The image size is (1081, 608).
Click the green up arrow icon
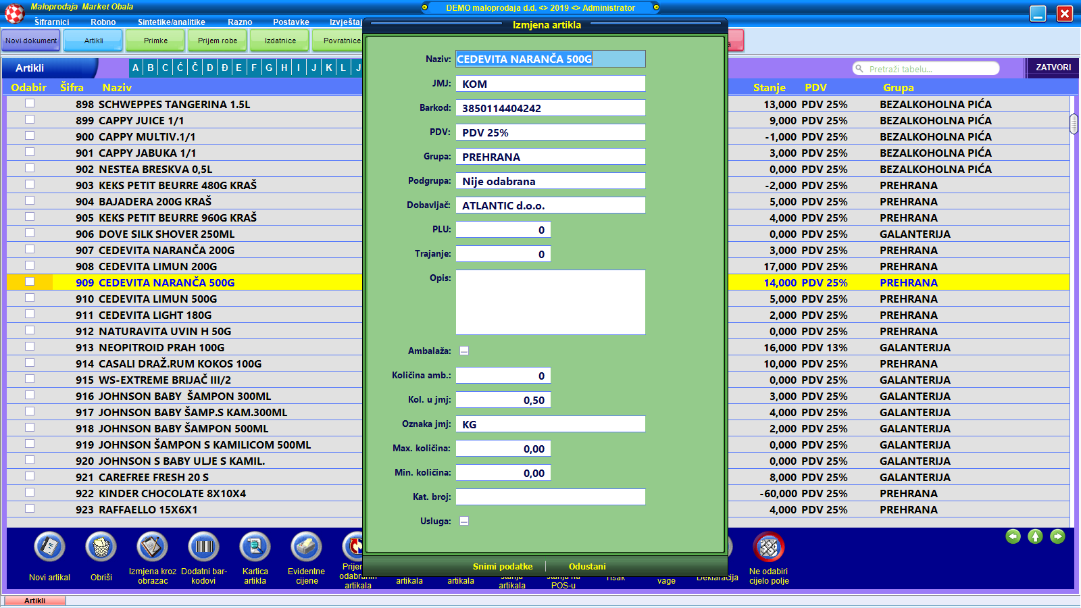pos(1035,536)
